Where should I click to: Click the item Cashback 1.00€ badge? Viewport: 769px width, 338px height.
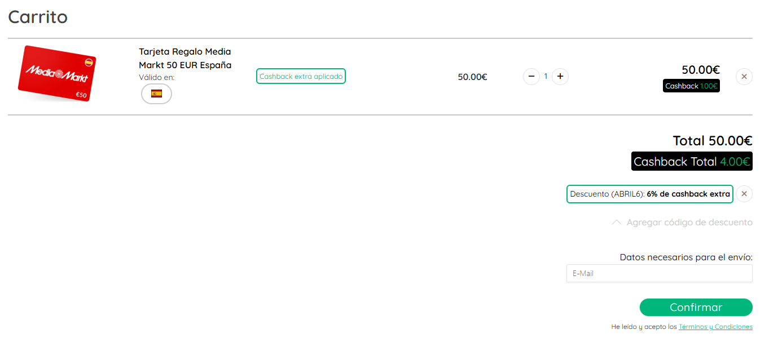tap(691, 86)
